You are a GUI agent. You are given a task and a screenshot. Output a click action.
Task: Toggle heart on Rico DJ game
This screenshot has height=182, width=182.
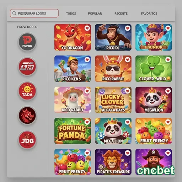coord(128,28)
